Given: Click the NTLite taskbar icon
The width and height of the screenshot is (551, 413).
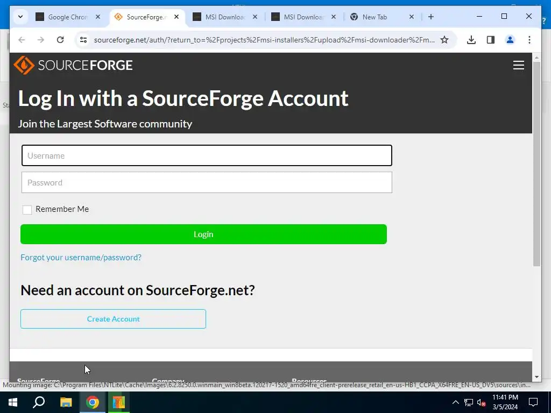Looking at the screenshot, I should pos(118,402).
